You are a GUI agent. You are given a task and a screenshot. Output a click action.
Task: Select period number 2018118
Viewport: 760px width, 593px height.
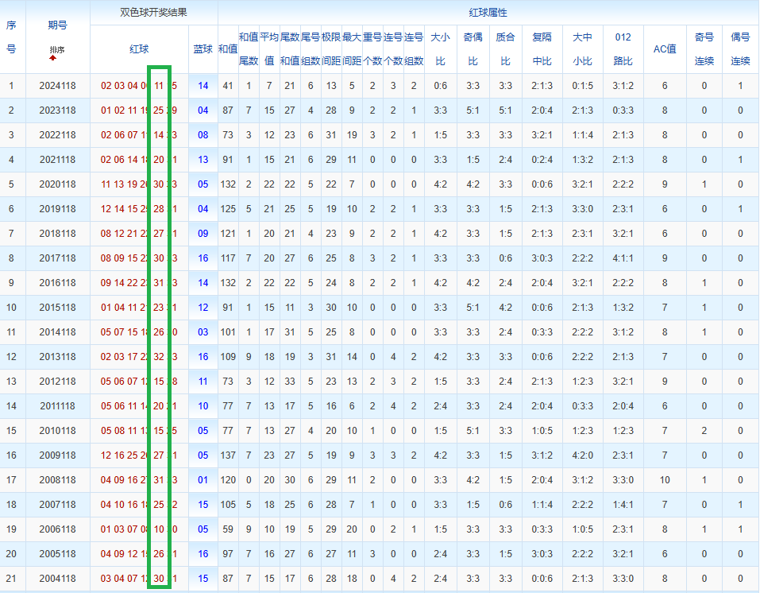pyautogui.click(x=58, y=234)
